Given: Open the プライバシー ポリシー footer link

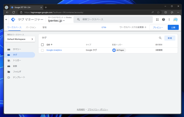Looking at the screenshot, I should pyautogui.click(x=98, y=110).
